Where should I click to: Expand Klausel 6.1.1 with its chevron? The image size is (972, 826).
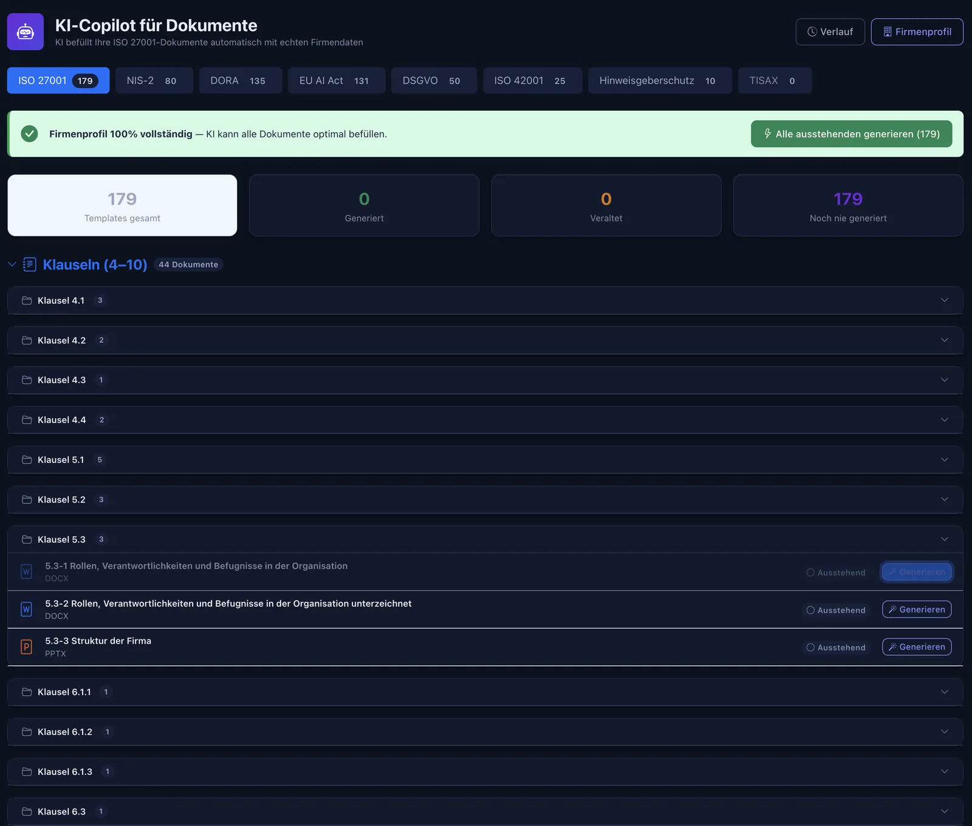[x=945, y=692]
